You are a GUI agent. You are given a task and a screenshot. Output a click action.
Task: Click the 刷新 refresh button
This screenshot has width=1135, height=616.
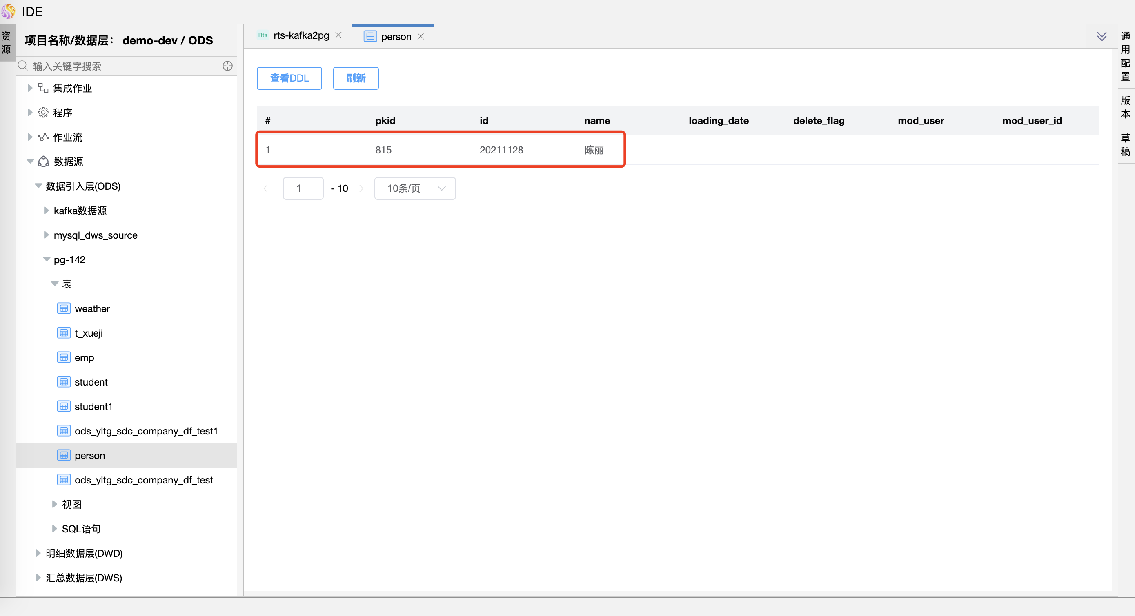click(x=356, y=78)
